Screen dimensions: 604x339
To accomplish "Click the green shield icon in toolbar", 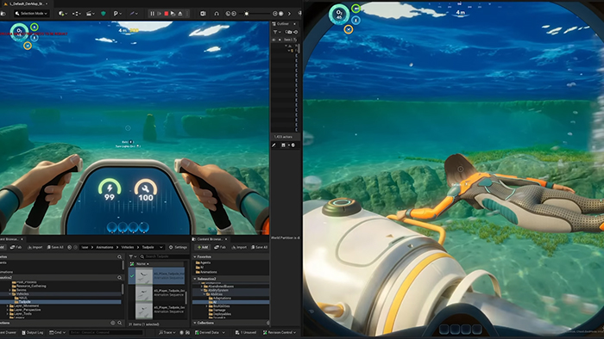I will click(x=104, y=14).
